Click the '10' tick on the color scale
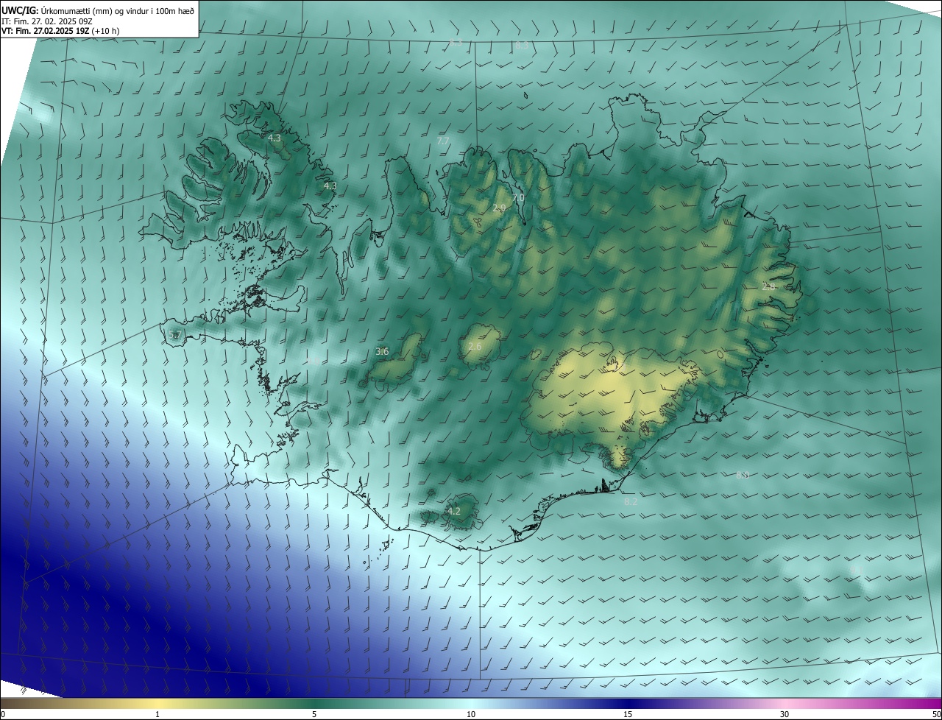The height and width of the screenshot is (720, 942). pos(471,714)
